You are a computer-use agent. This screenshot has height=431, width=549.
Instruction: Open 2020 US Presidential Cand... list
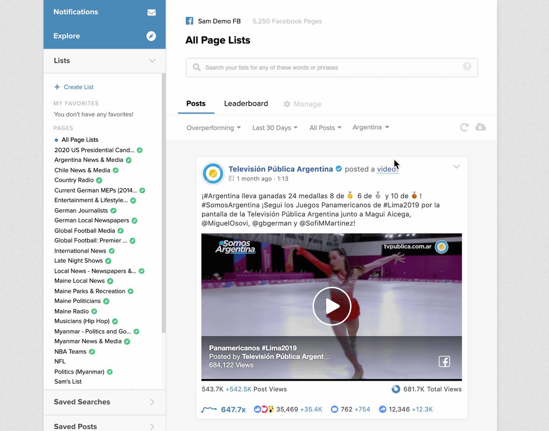click(x=94, y=150)
